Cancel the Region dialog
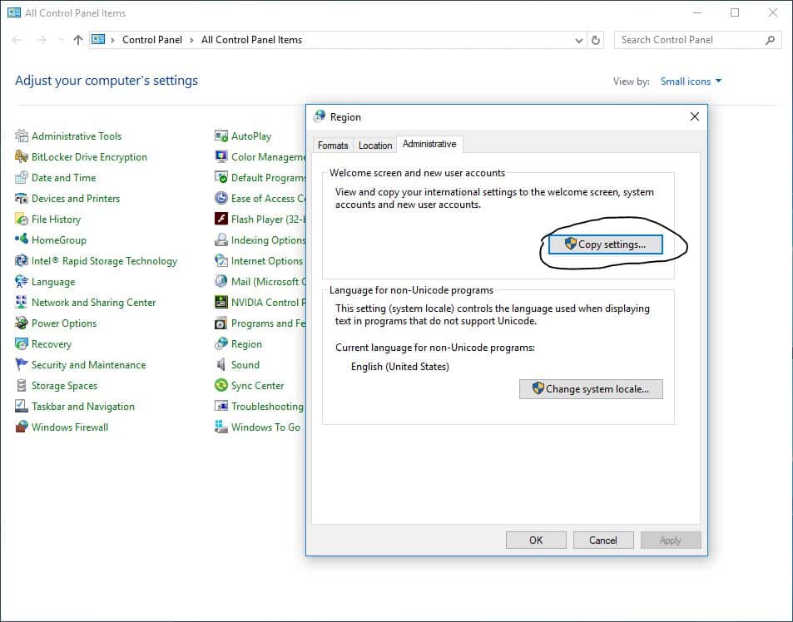The height and width of the screenshot is (622, 793). (602, 541)
